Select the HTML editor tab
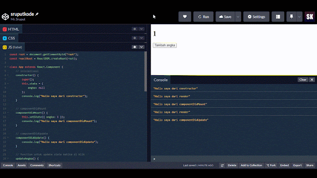 [x=11, y=29]
